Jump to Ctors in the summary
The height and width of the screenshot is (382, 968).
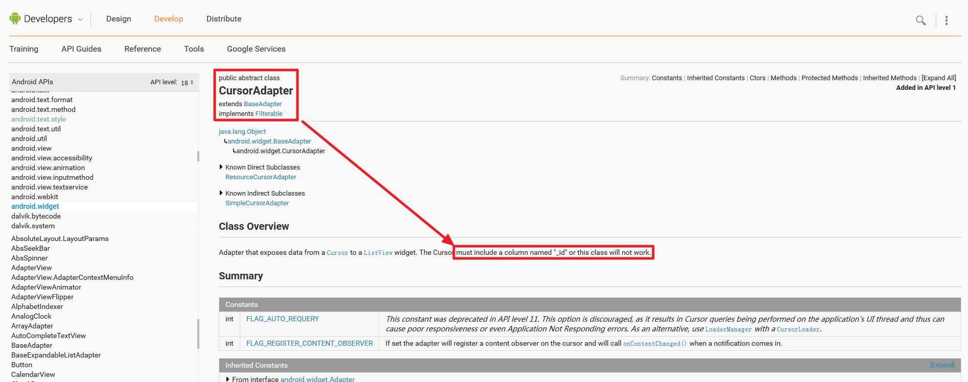[757, 78]
